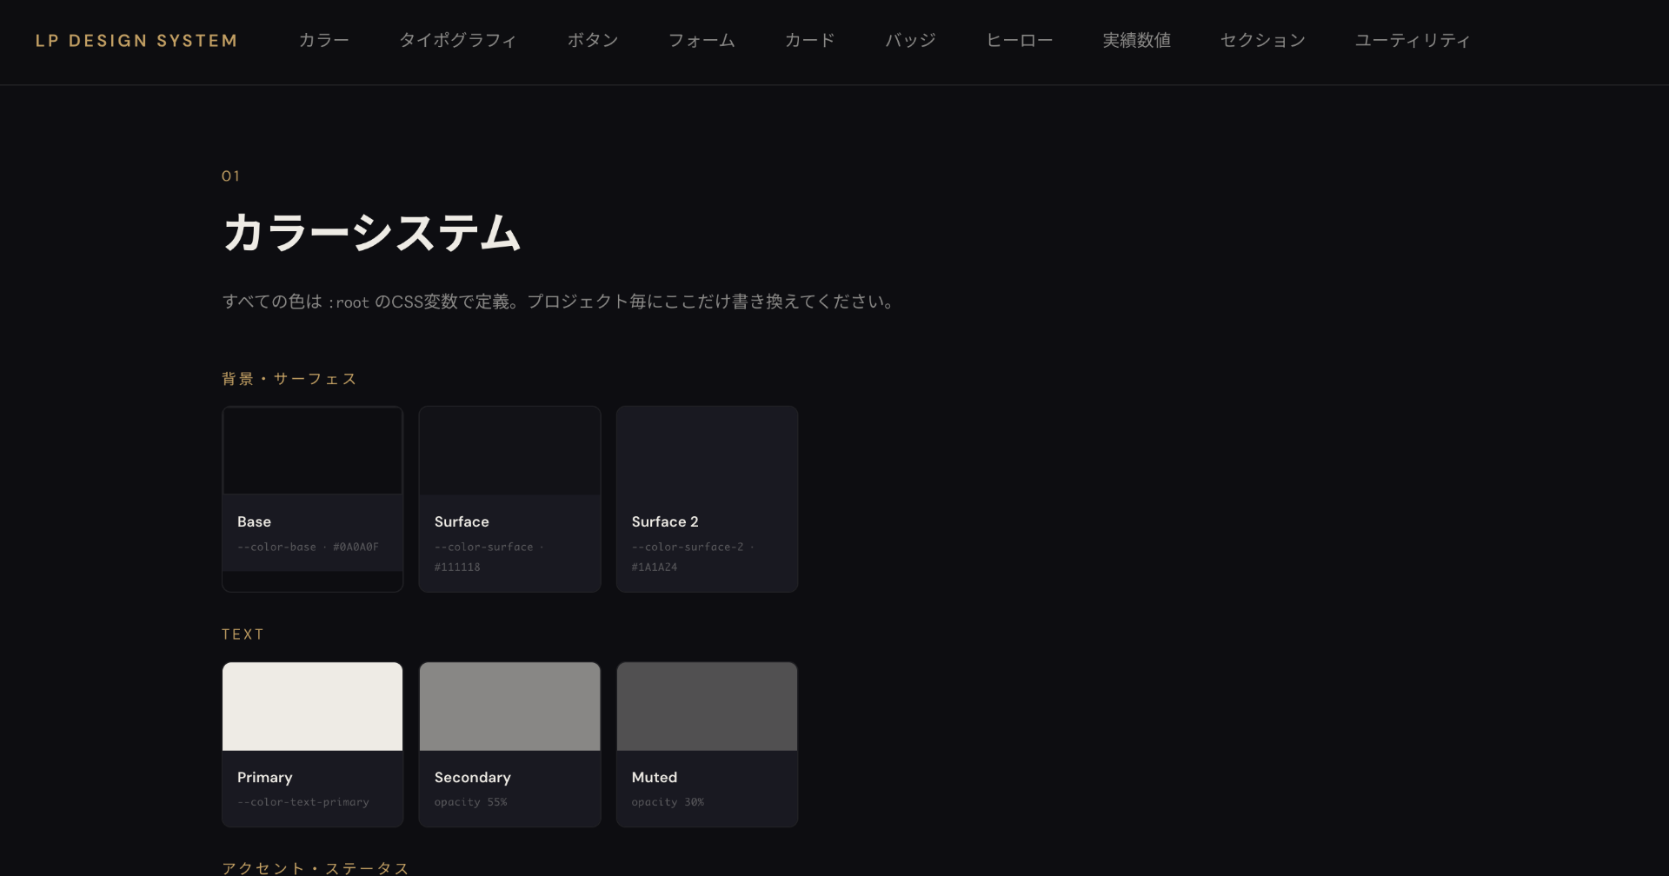Image resolution: width=1669 pixels, height=876 pixels.
Task: Click the Base card title
Action: click(254, 521)
